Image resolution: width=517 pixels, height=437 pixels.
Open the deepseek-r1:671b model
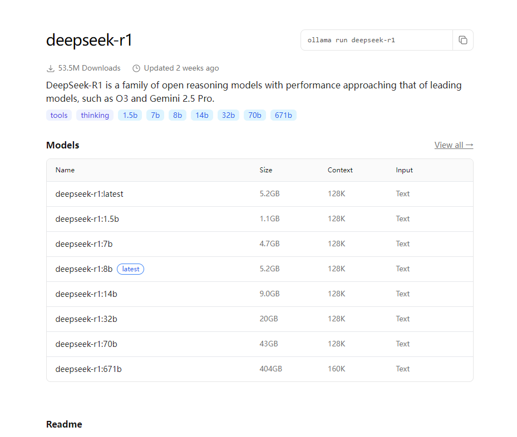[88, 369]
